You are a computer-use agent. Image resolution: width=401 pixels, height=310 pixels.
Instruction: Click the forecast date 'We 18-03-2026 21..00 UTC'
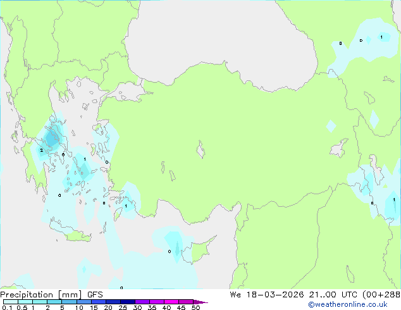point(293,295)
